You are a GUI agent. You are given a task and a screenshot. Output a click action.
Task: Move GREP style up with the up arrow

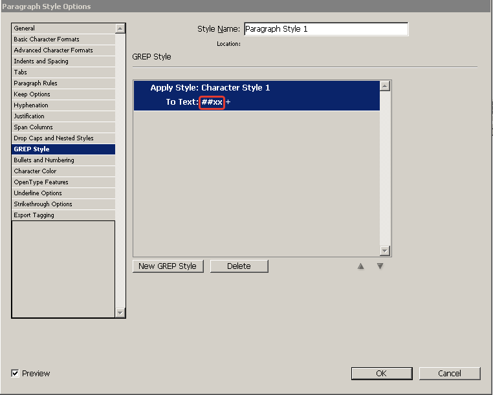tap(360, 266)
